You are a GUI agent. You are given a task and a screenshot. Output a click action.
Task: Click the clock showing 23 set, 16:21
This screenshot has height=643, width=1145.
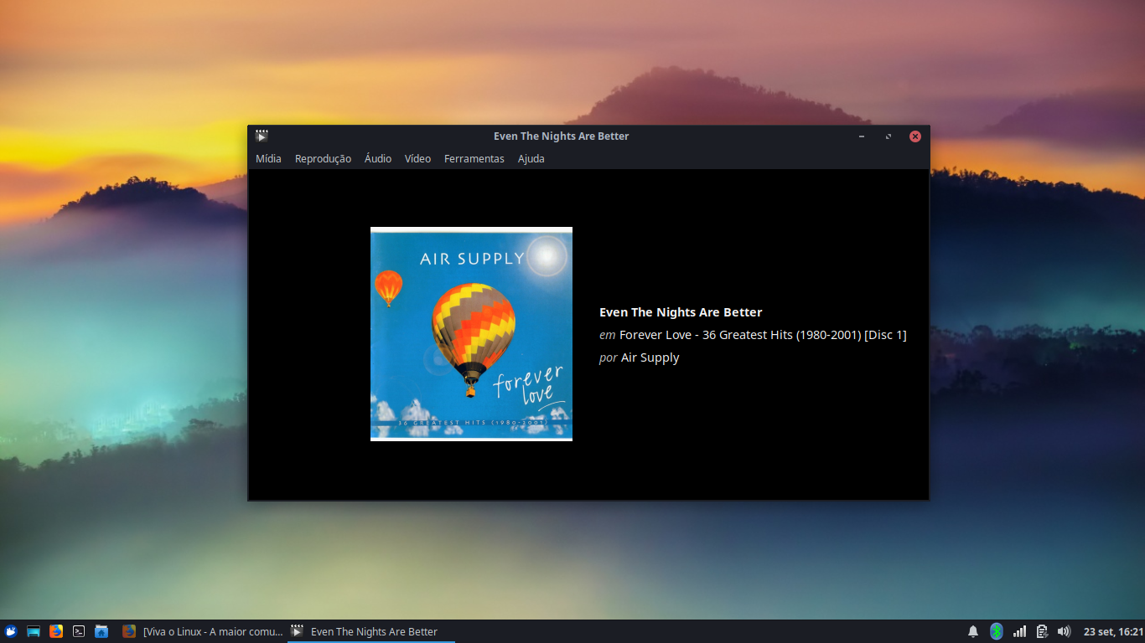[1113, 631]
